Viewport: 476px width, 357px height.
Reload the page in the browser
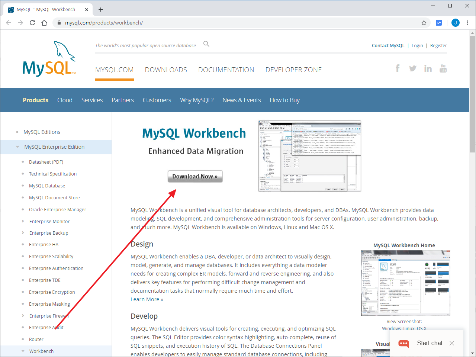pyautogui.click(x=32, y=23)
